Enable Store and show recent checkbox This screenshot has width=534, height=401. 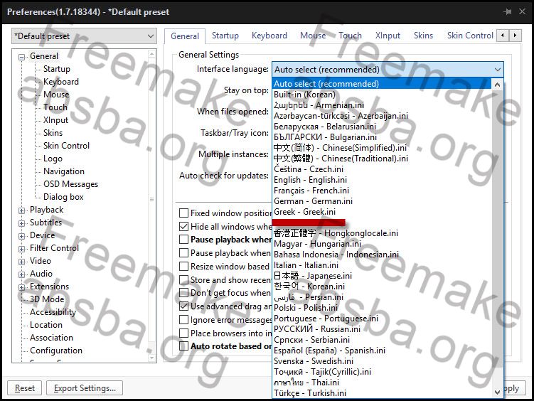click(184, 280)
